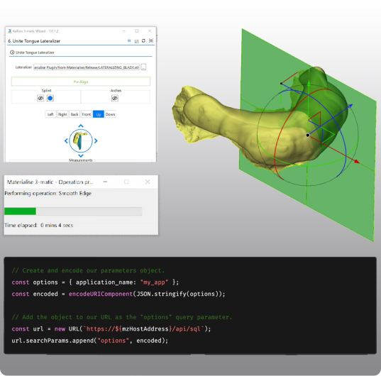Viewport: 381px width, 376px height.
Task: Select the Front view tab
Action: pyautogui.click(x=87, y=114)
